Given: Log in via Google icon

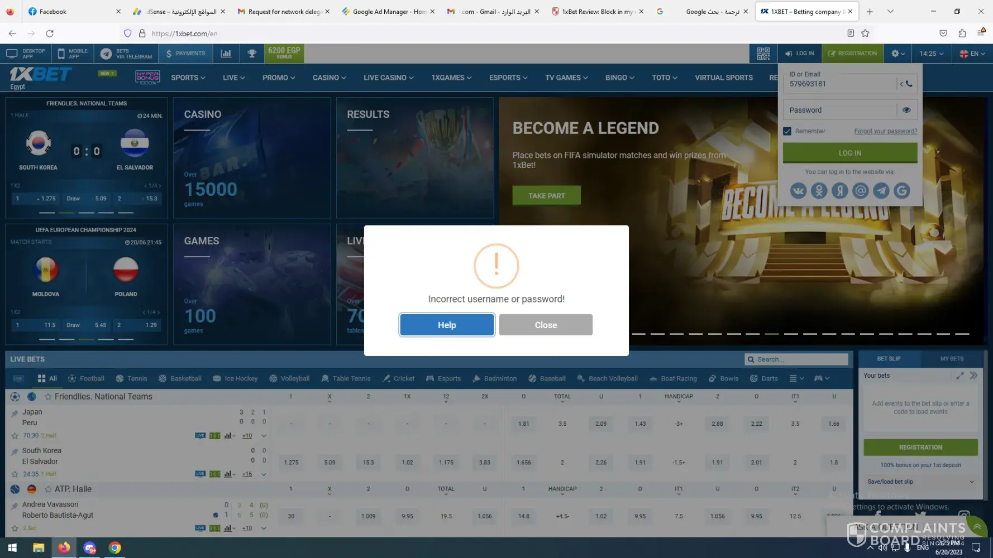Looking at the screenshot, I should (901, 191).
